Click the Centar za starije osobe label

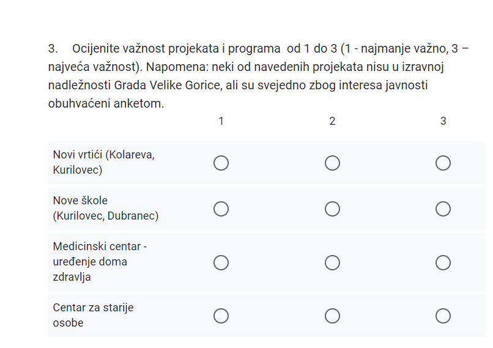[93, 315]
